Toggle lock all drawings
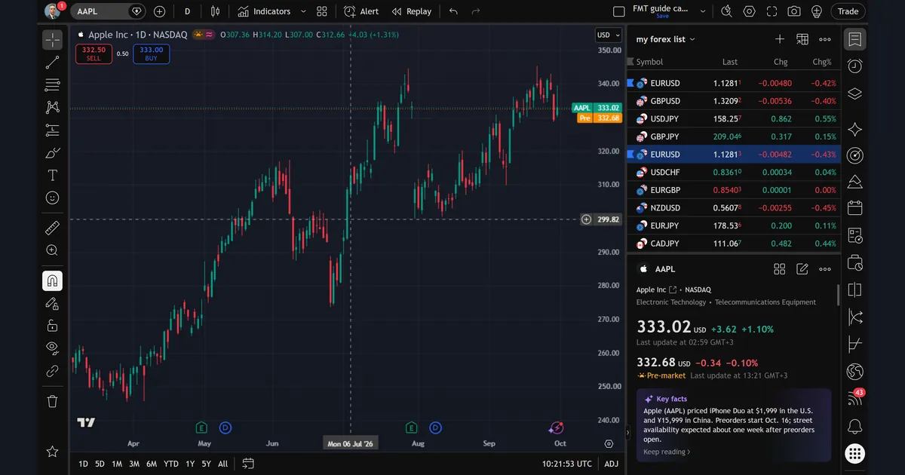 coord(52,326)
